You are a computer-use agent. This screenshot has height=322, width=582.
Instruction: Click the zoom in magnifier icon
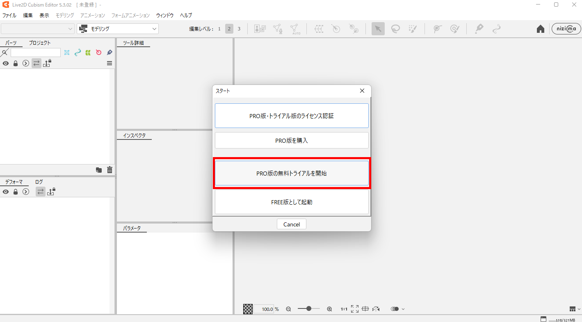coord(329,309)
